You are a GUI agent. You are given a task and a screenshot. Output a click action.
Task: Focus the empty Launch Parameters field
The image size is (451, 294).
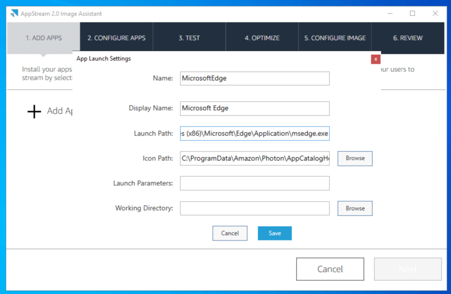(x=254, y=183)
